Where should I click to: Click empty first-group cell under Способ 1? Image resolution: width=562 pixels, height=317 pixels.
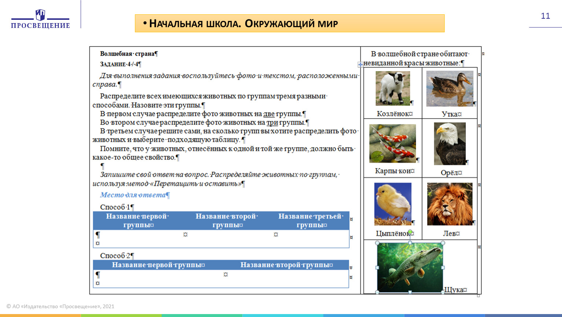[x=138, y=238]
